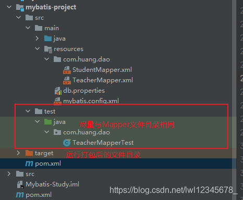Screen dimensions: 243x200
Task: Click the resources folder icon
Action: [48, 49]
